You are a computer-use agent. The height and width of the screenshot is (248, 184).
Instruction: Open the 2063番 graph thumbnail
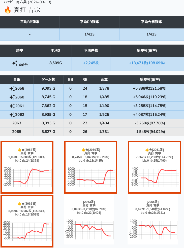pyautogui.click(x=89, y=220)
